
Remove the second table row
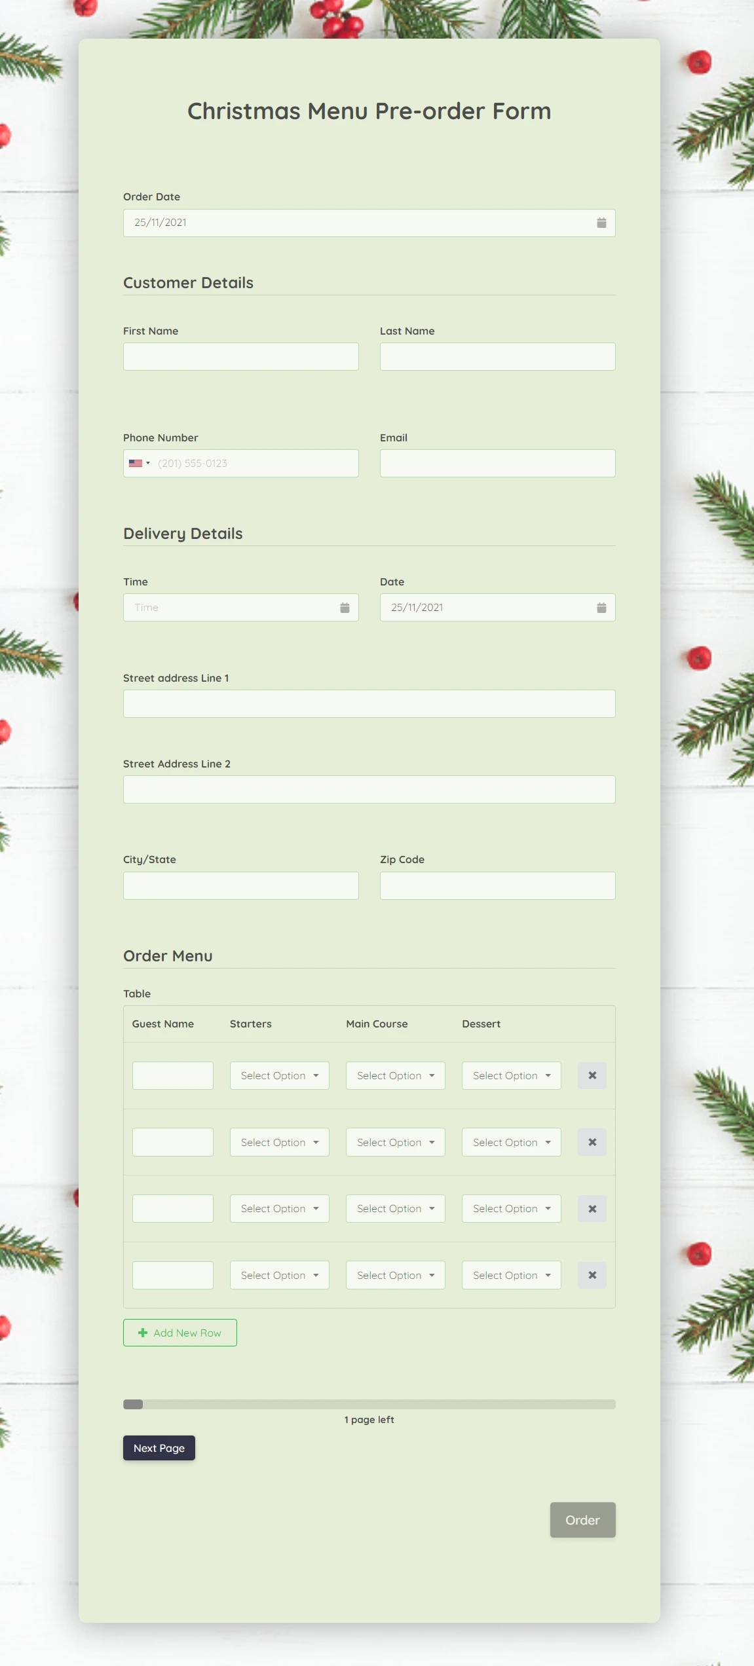pyautogui.click(x=592, y=1142)
